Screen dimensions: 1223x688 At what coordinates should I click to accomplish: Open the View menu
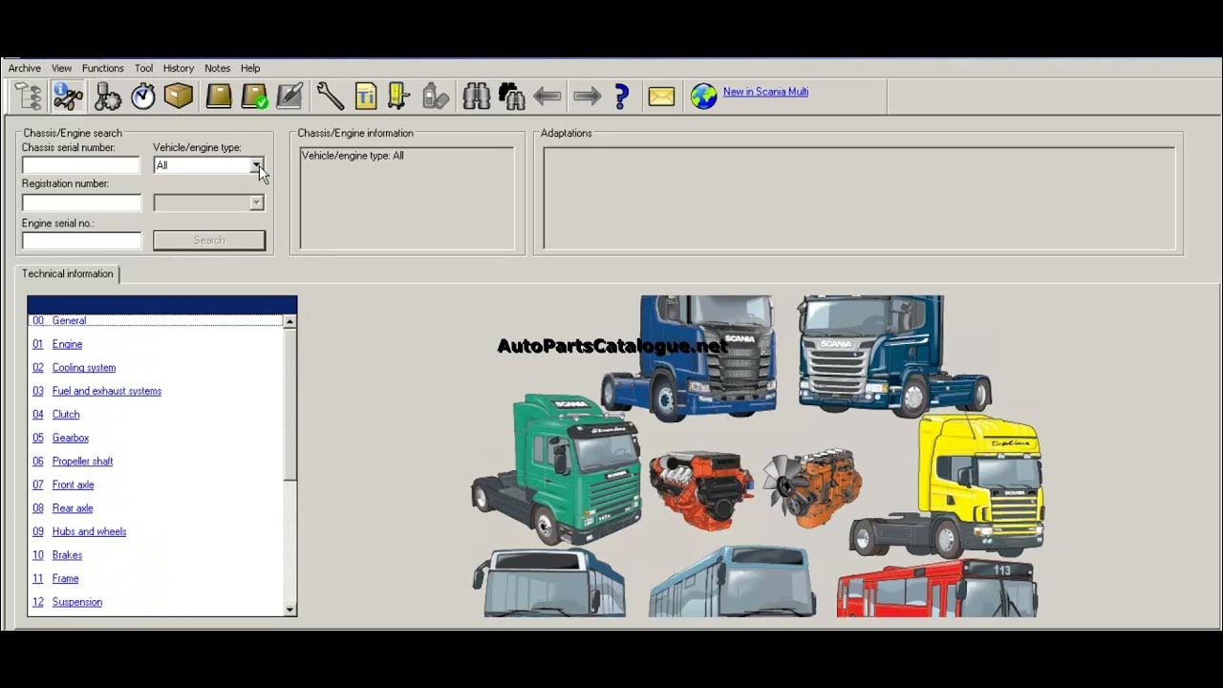pyautogui.click(x=61, y=68)
